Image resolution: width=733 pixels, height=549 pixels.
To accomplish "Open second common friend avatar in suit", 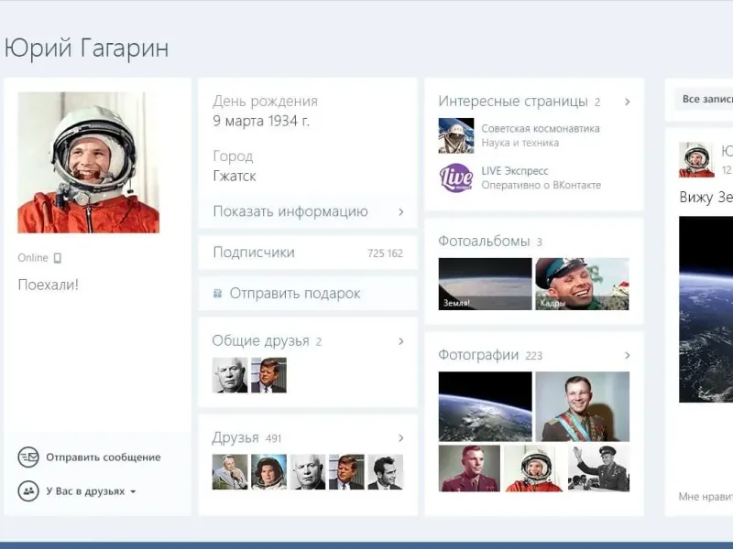I will 268,375.
